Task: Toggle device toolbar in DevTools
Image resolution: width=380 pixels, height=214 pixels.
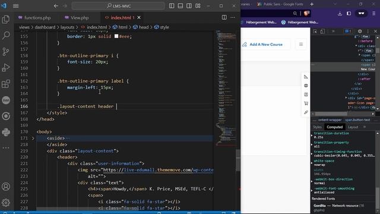Action: [x=322, y=32]
